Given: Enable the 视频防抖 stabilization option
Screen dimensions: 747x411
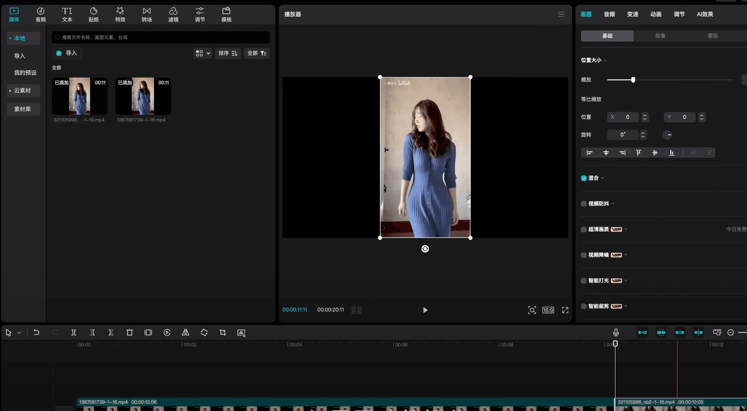Looking at the screenshot, I should tap(584, 204).
